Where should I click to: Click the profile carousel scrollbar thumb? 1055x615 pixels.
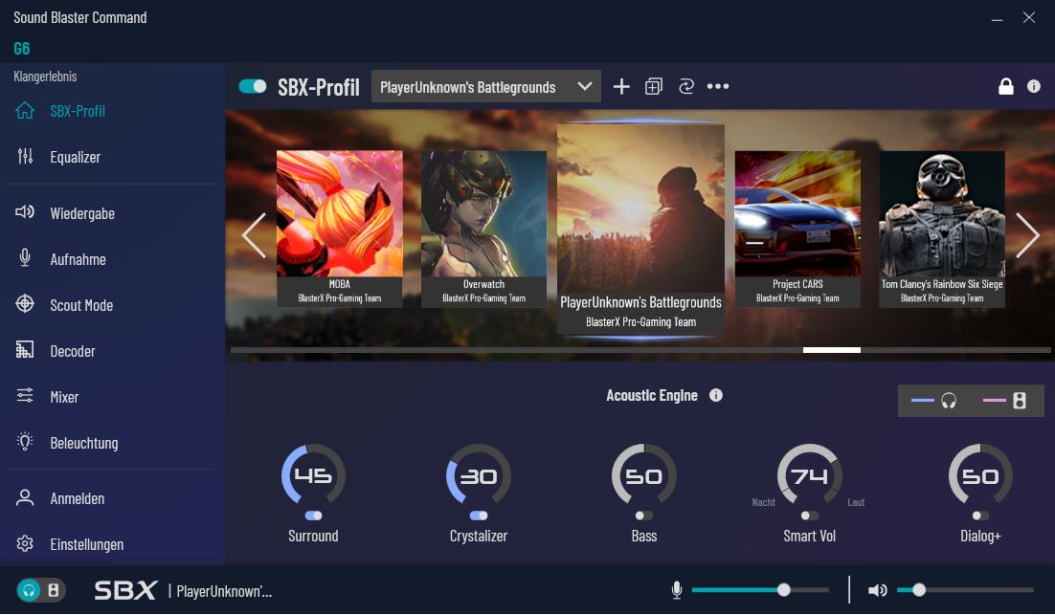tap(832, 350)
